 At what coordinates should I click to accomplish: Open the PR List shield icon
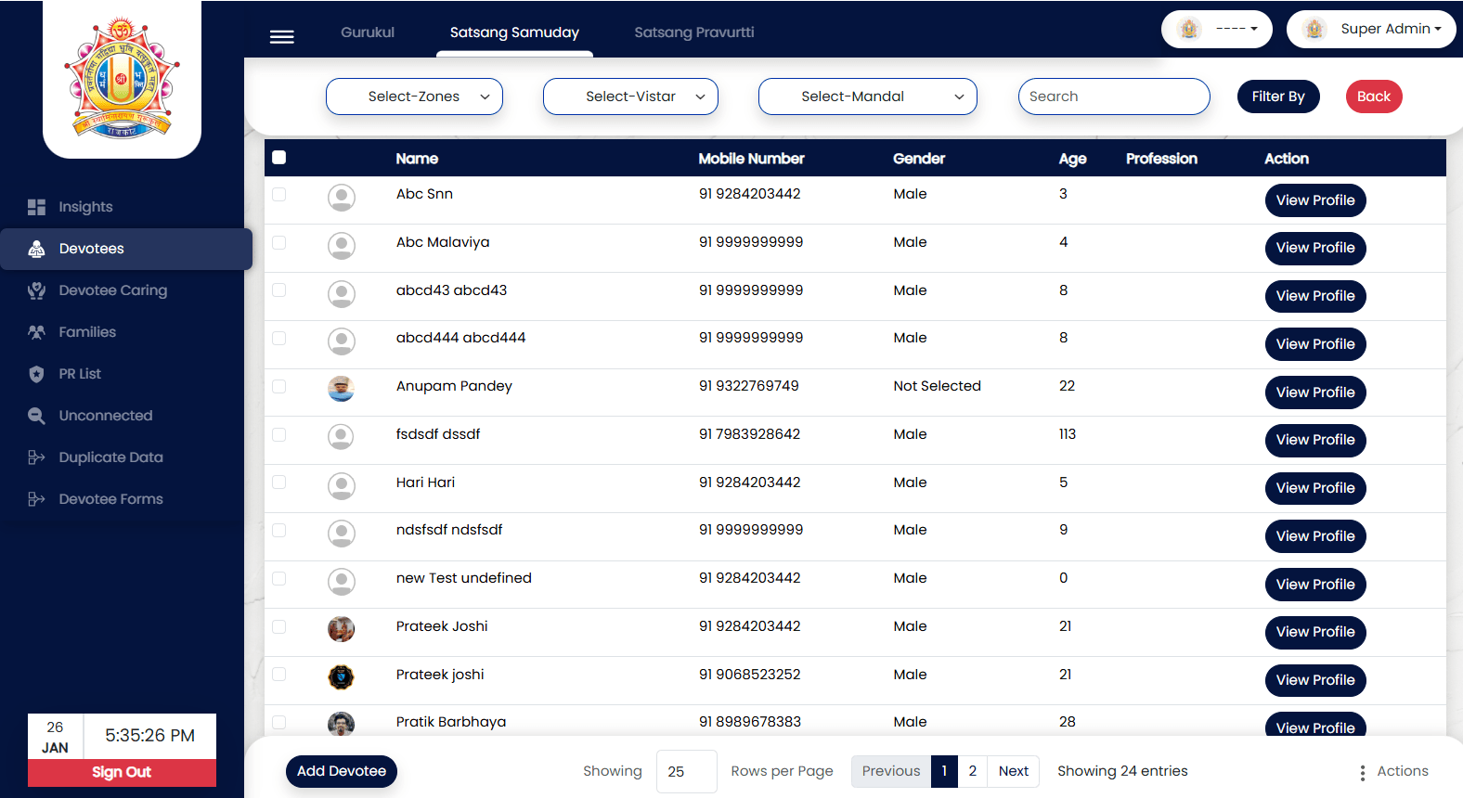[36, 374]
